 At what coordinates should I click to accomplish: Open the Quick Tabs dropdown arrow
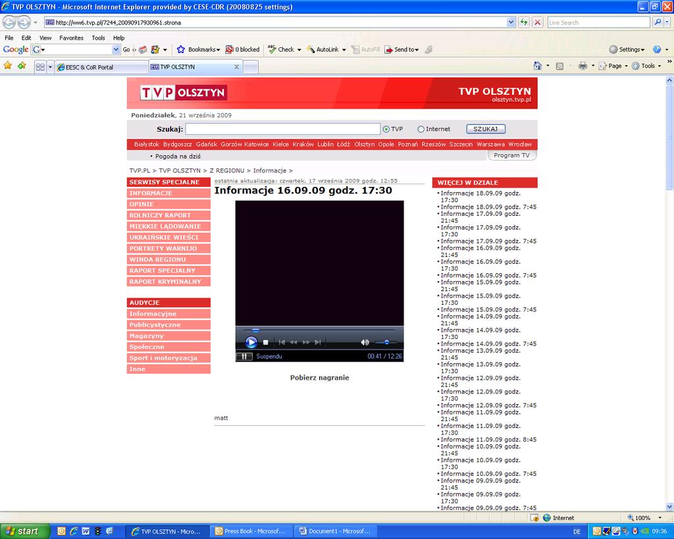tap(50, 66)
